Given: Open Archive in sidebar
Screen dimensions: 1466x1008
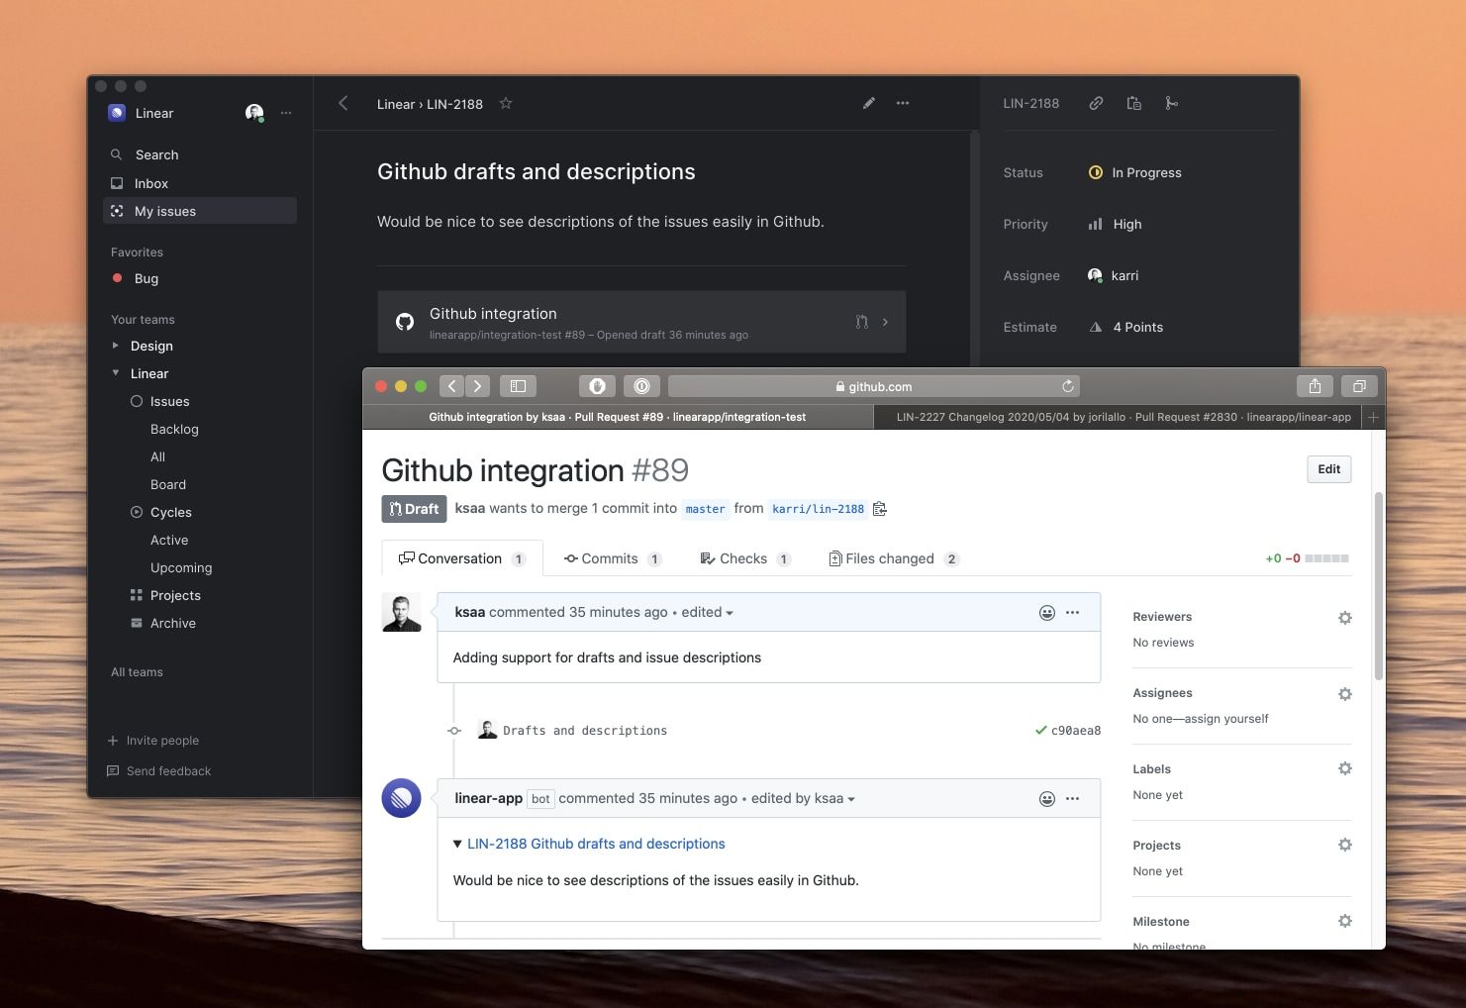Looking at the screenshot, I should [x=172, y=623].
